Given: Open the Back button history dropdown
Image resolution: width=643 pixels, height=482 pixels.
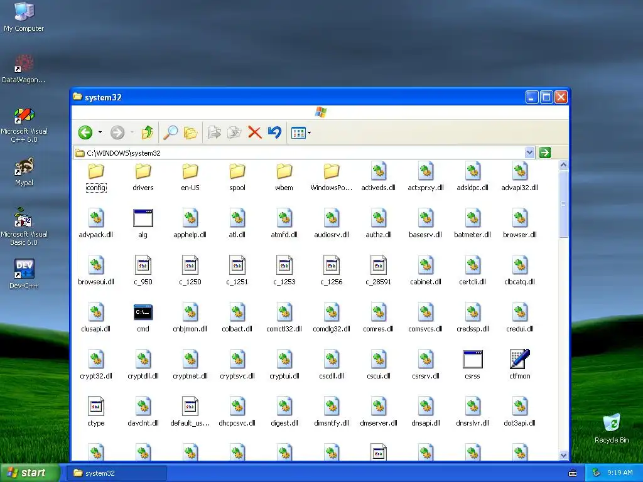Looking at the screenshot, I should (100, 132).
